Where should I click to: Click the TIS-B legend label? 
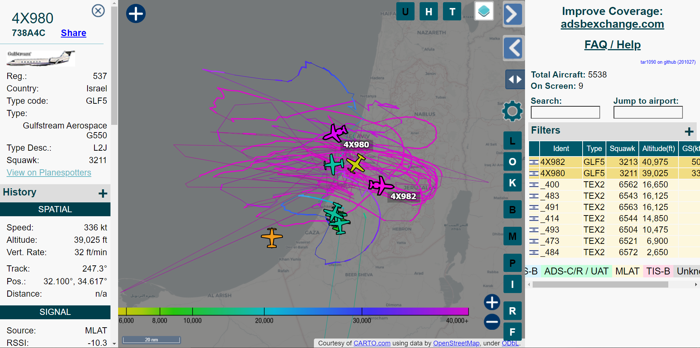click(658, 271)
